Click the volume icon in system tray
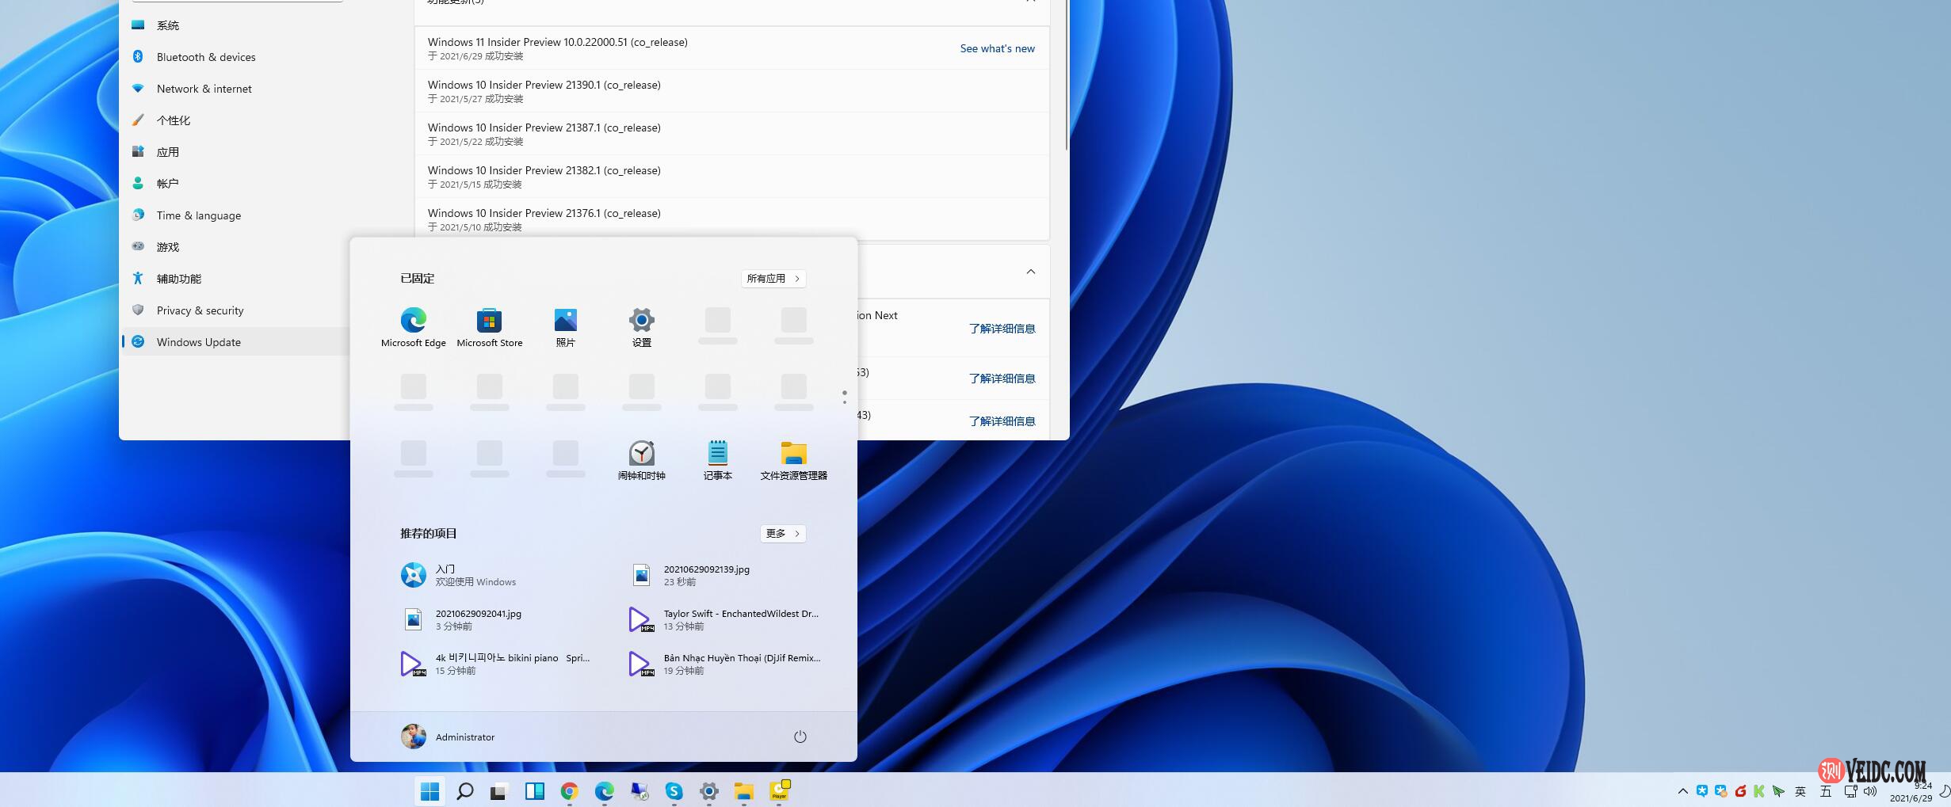 (x=1869, y=790)
